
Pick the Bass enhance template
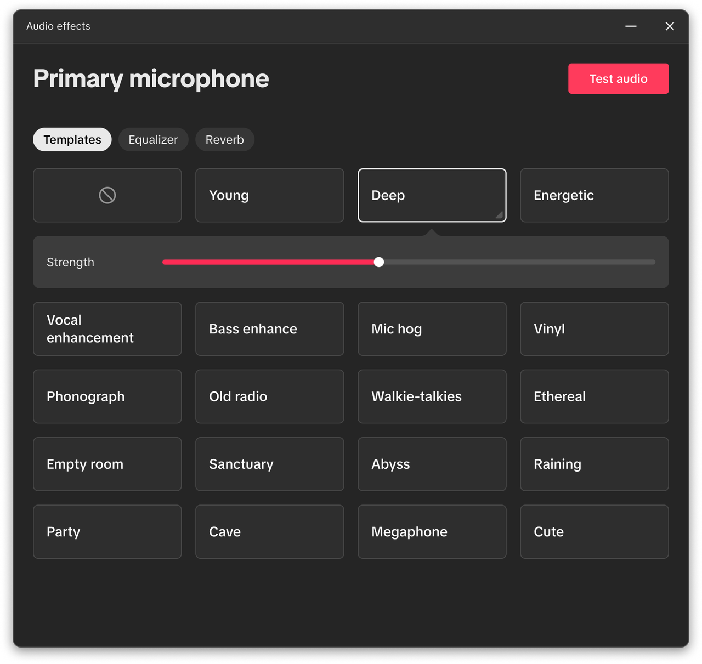click(x=269, y=329)
